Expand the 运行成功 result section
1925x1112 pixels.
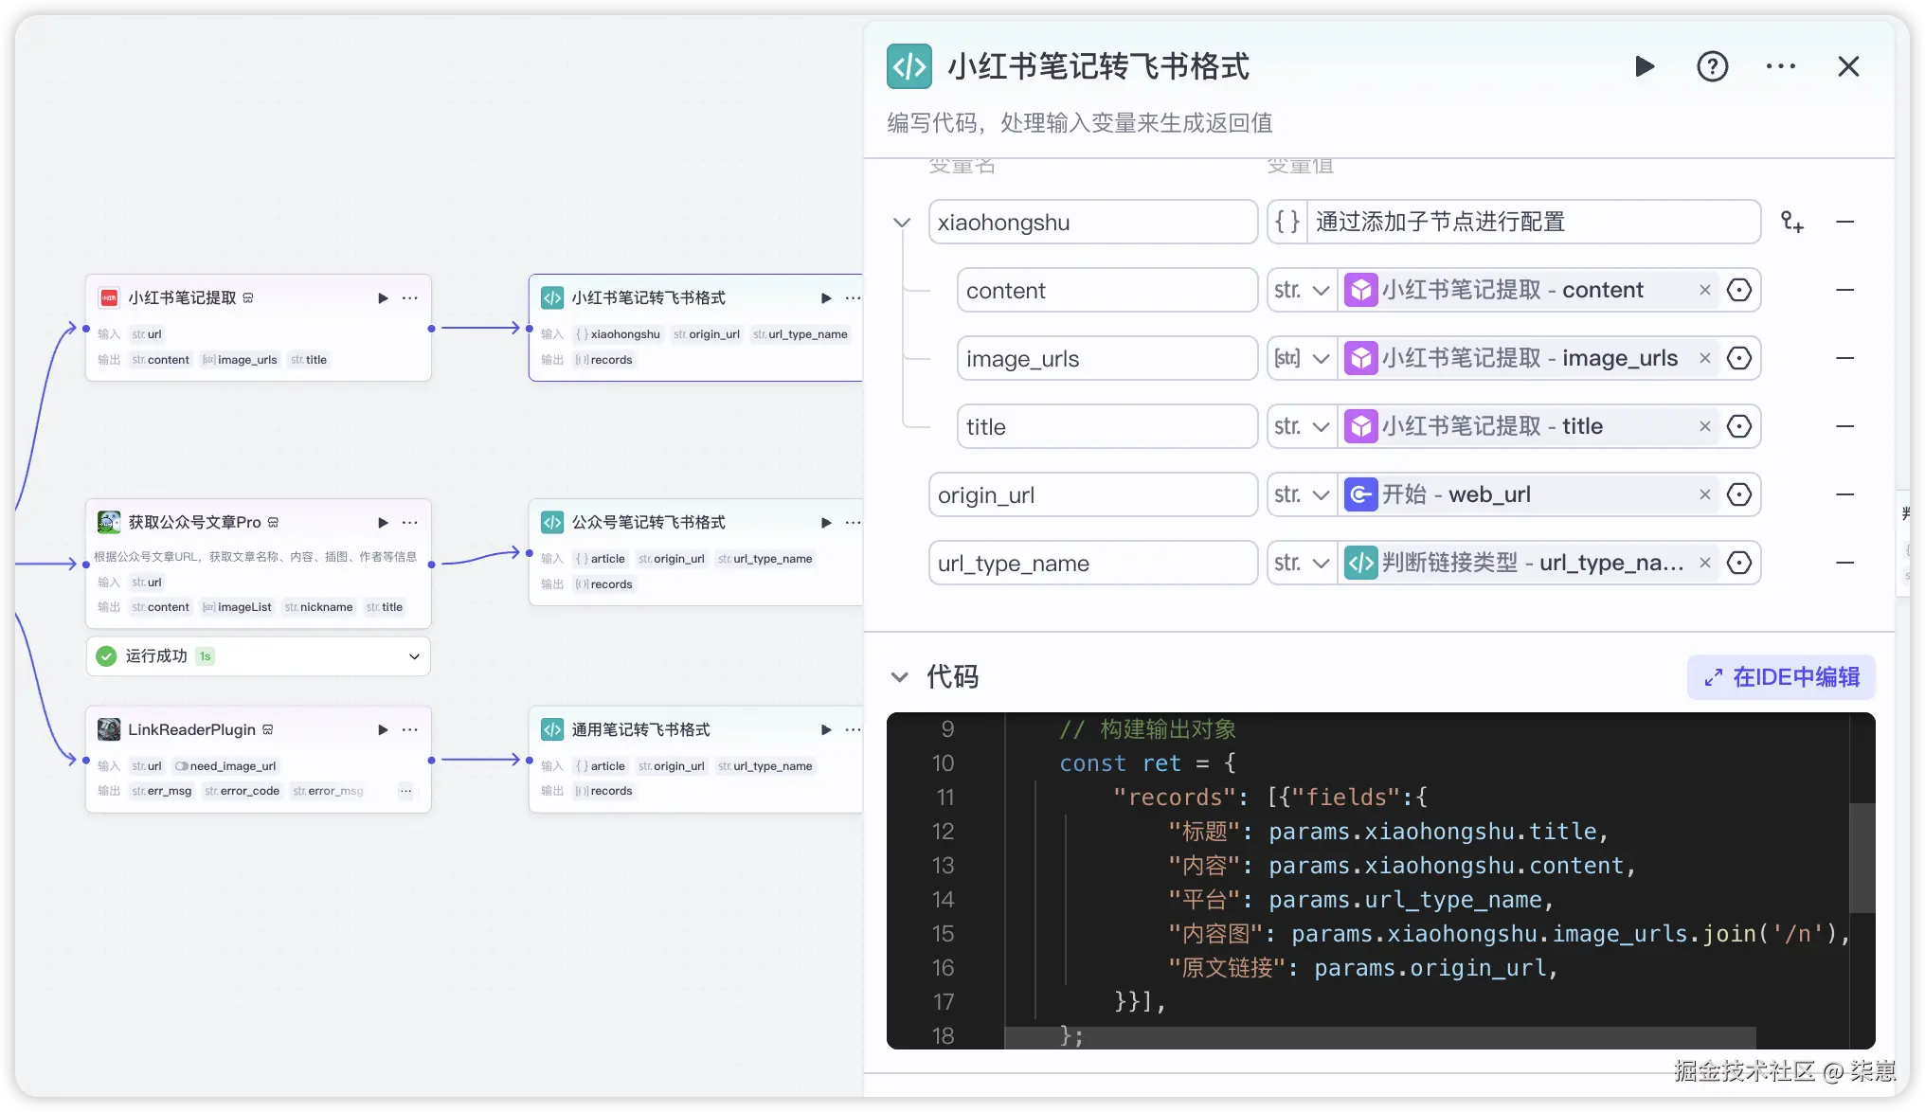click(414, 656)
